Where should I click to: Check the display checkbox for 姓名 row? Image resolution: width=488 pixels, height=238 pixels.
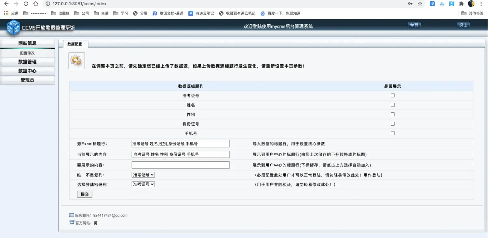tap(392, 105)
